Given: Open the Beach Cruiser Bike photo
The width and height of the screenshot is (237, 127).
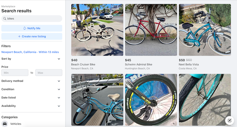Looking at the screenshot, I should [97, 30].
